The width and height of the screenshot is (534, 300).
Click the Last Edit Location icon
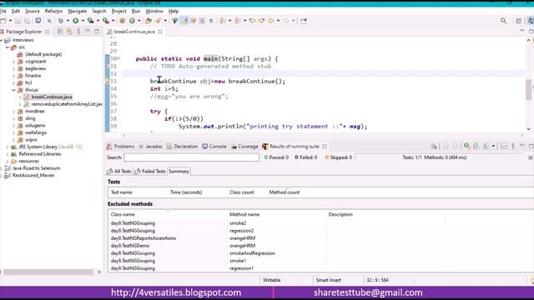[252, 21]
